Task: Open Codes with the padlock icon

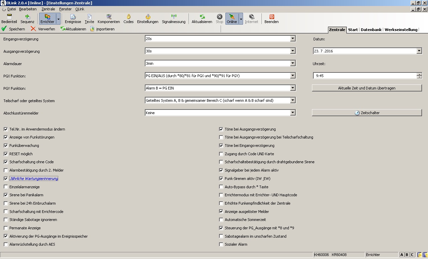Action: click(128, 19)
